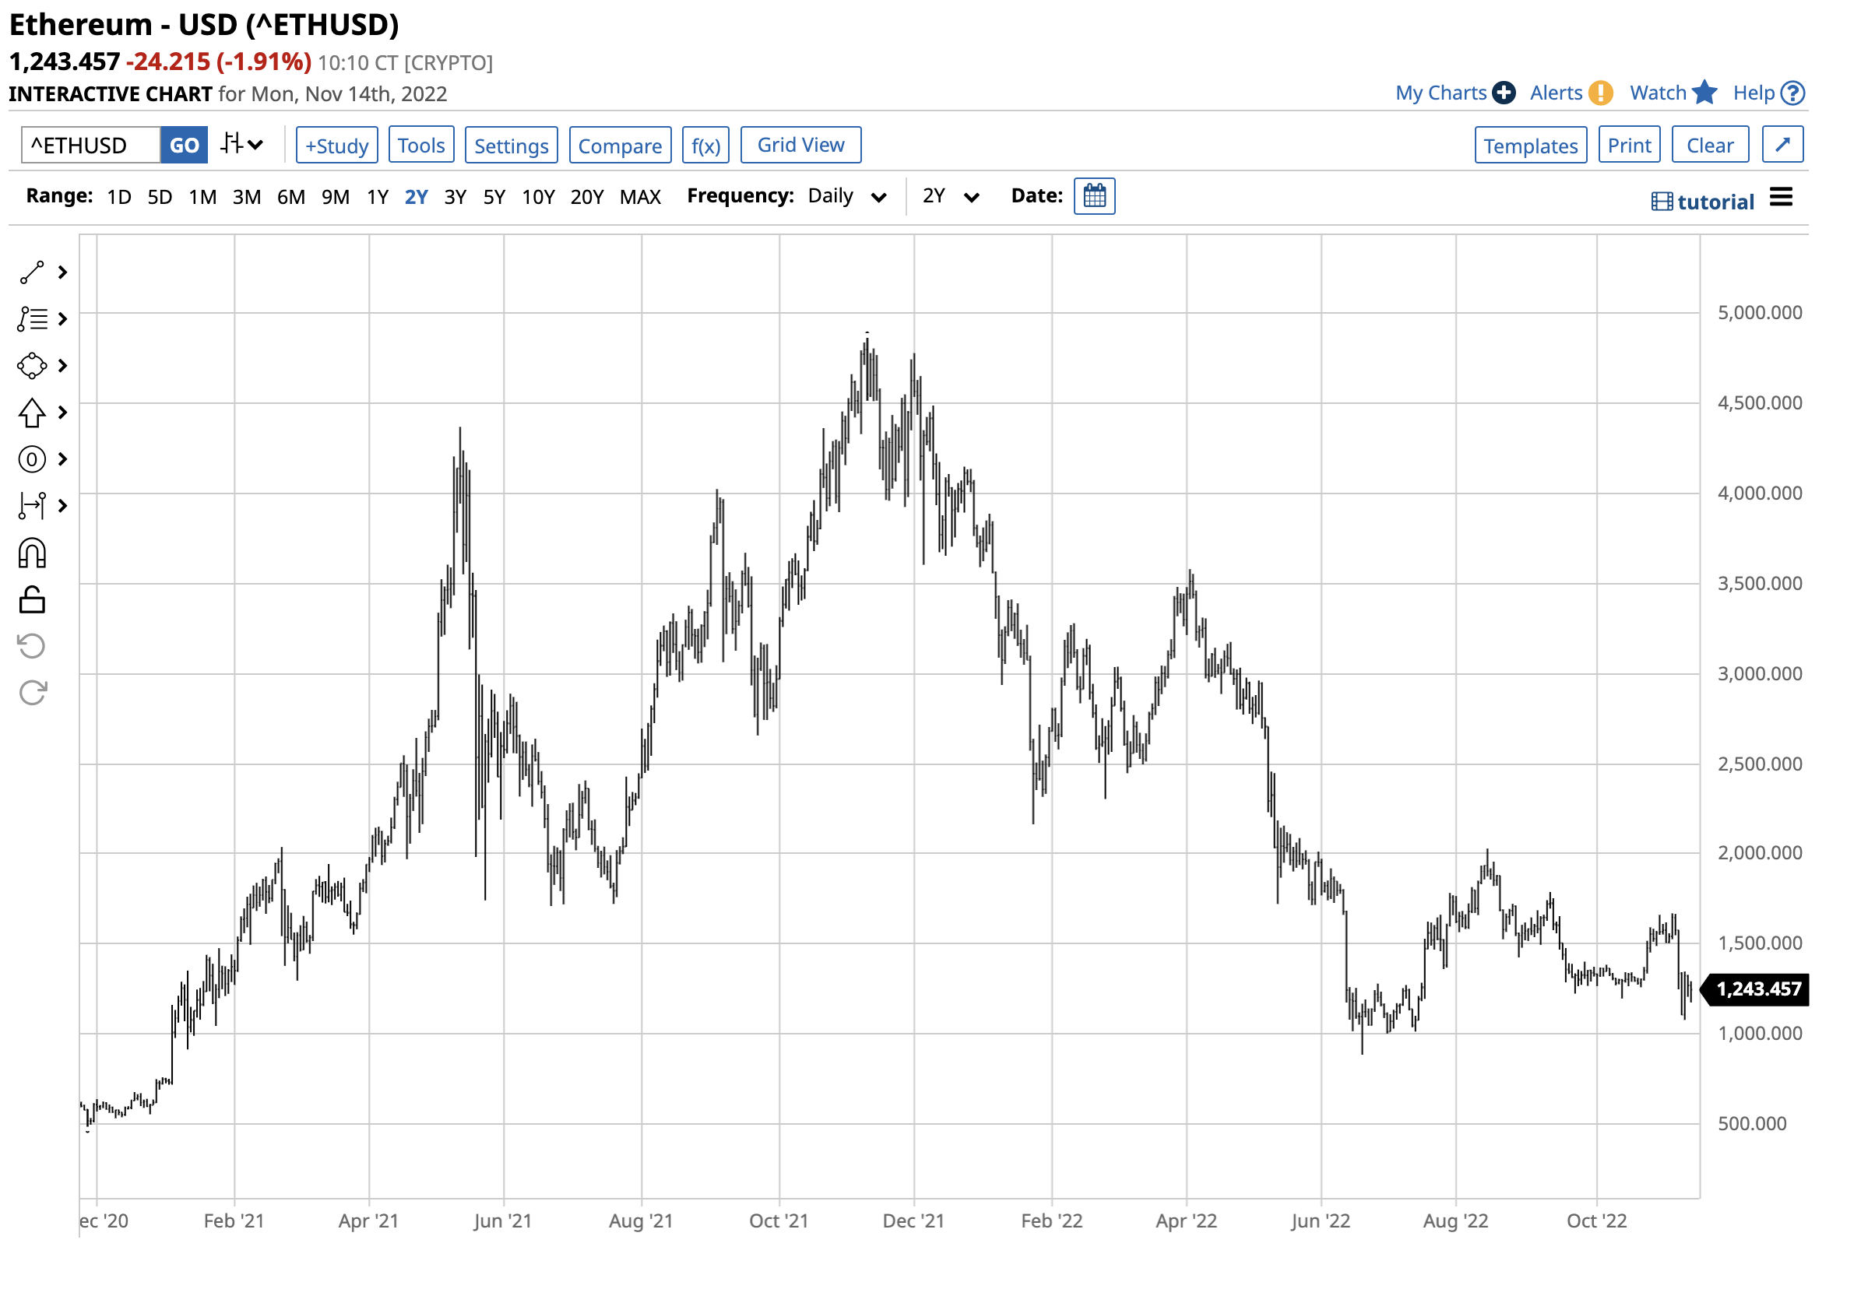The width and height of the screenshot is (1875, 1289).
Task: Select the 5Y range option
Action: tap(494, 197)
